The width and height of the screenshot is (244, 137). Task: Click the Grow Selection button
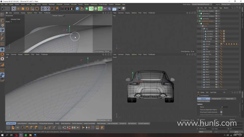(x=66, y=123)
